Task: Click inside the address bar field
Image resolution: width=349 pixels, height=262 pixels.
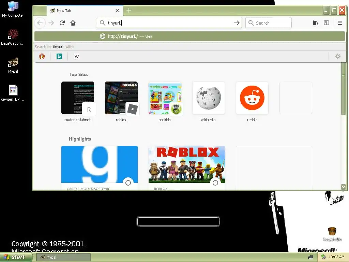Action: point(169,23)
